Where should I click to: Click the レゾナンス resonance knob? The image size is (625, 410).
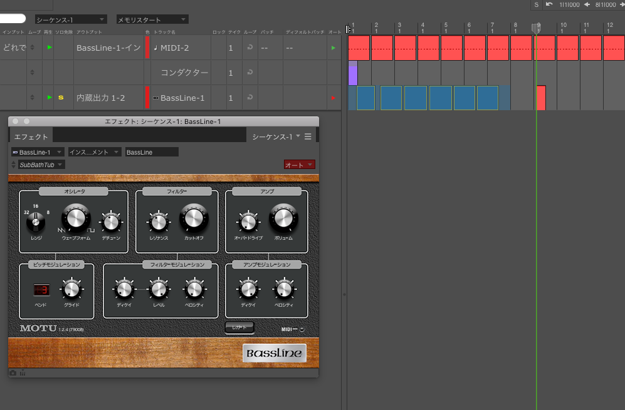[x=159, y=222]
